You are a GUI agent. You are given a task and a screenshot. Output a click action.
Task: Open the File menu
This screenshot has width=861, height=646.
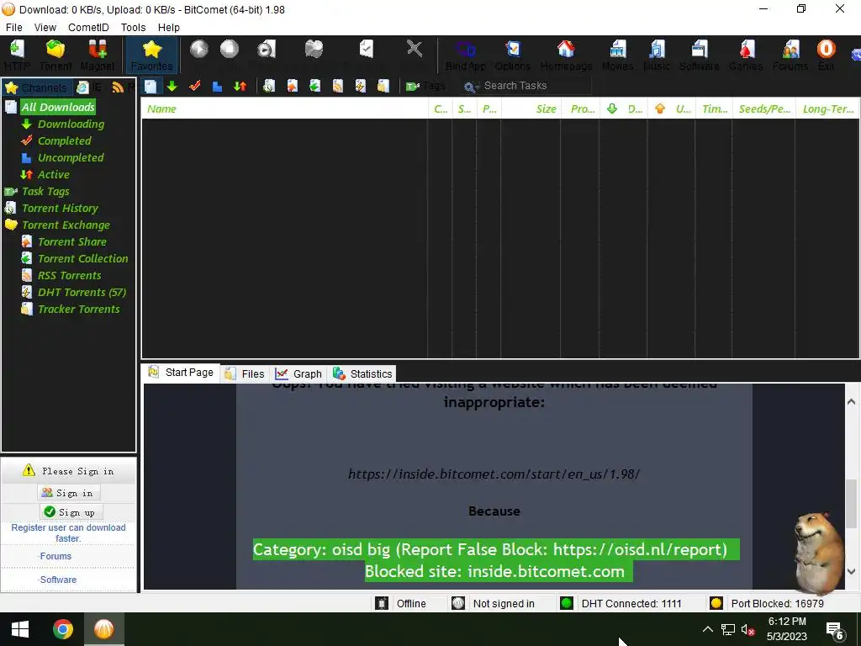pos(13,28)
